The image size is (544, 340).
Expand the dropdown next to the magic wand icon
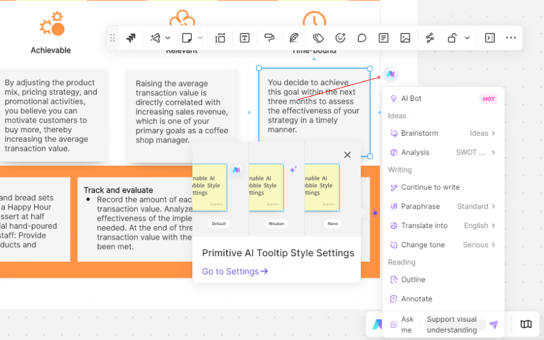[168, 38]
